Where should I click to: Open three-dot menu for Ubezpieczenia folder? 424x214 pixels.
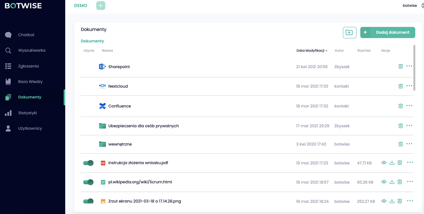409,125
